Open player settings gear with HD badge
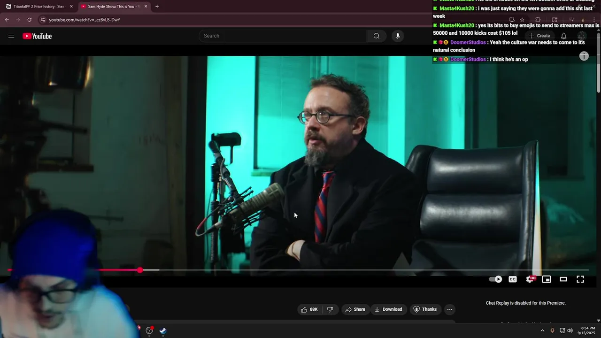 tap(530, 279)
